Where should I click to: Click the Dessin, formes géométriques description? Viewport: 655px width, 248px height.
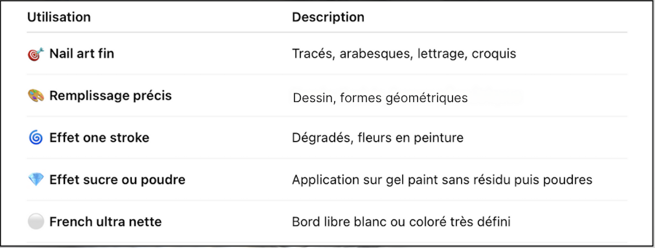(380, 98)
